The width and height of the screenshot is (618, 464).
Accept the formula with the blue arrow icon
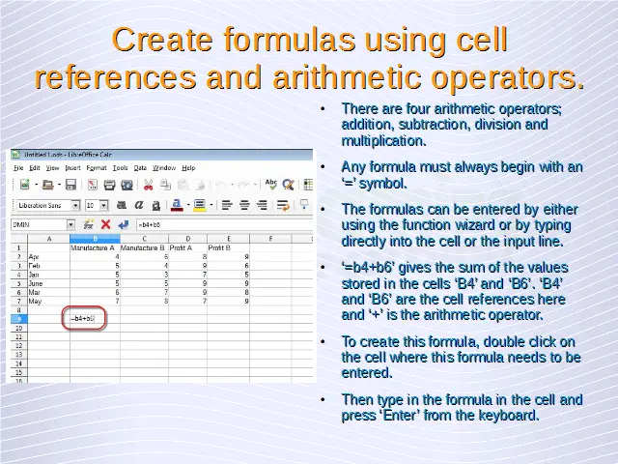point(122,224)
